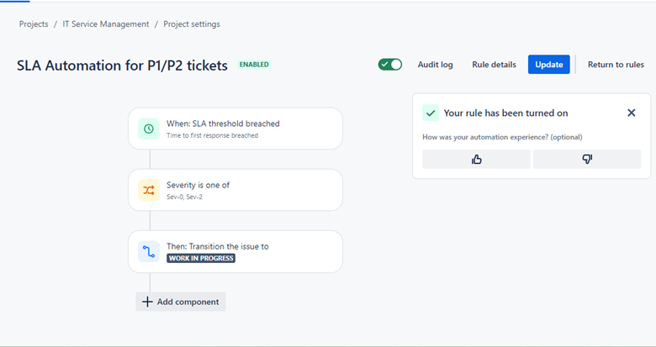Click the plus icon to add component
The height and width of the screenshot is (347, 656).
147,302
